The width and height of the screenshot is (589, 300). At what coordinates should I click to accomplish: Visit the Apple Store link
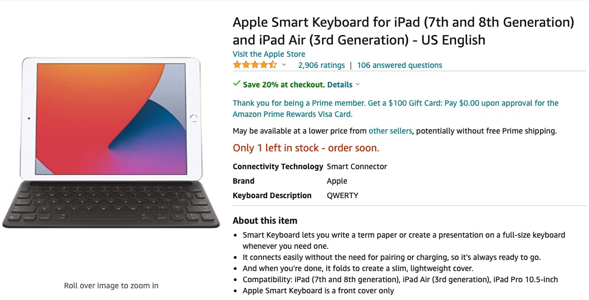(x=269, y=54)
